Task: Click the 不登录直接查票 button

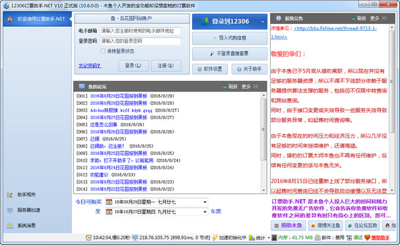Action: [x=229, y=53]
